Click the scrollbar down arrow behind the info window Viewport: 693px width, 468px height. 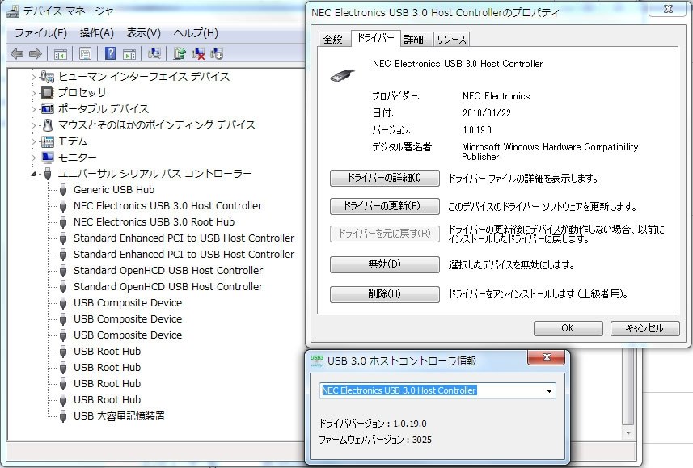[628, 433]
